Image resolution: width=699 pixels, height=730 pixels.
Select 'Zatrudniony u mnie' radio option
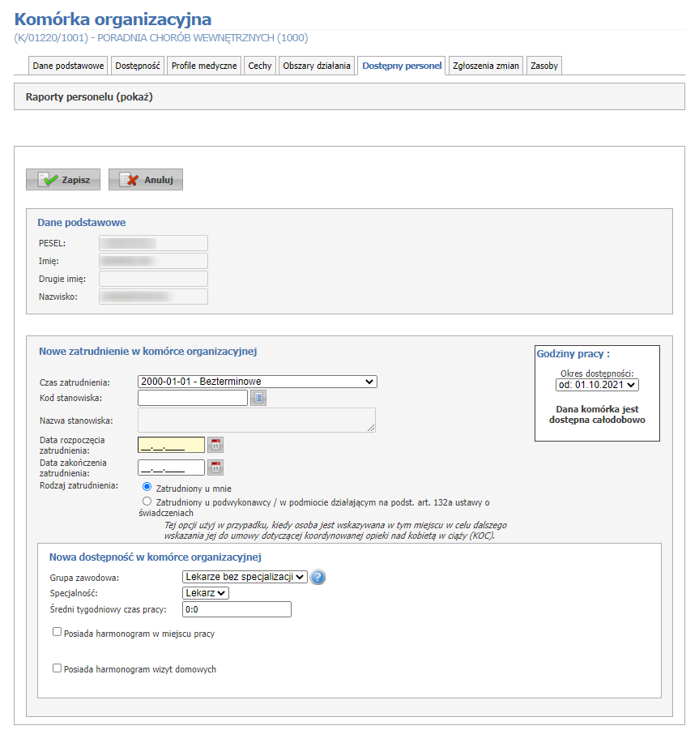[x=147, y=487]
